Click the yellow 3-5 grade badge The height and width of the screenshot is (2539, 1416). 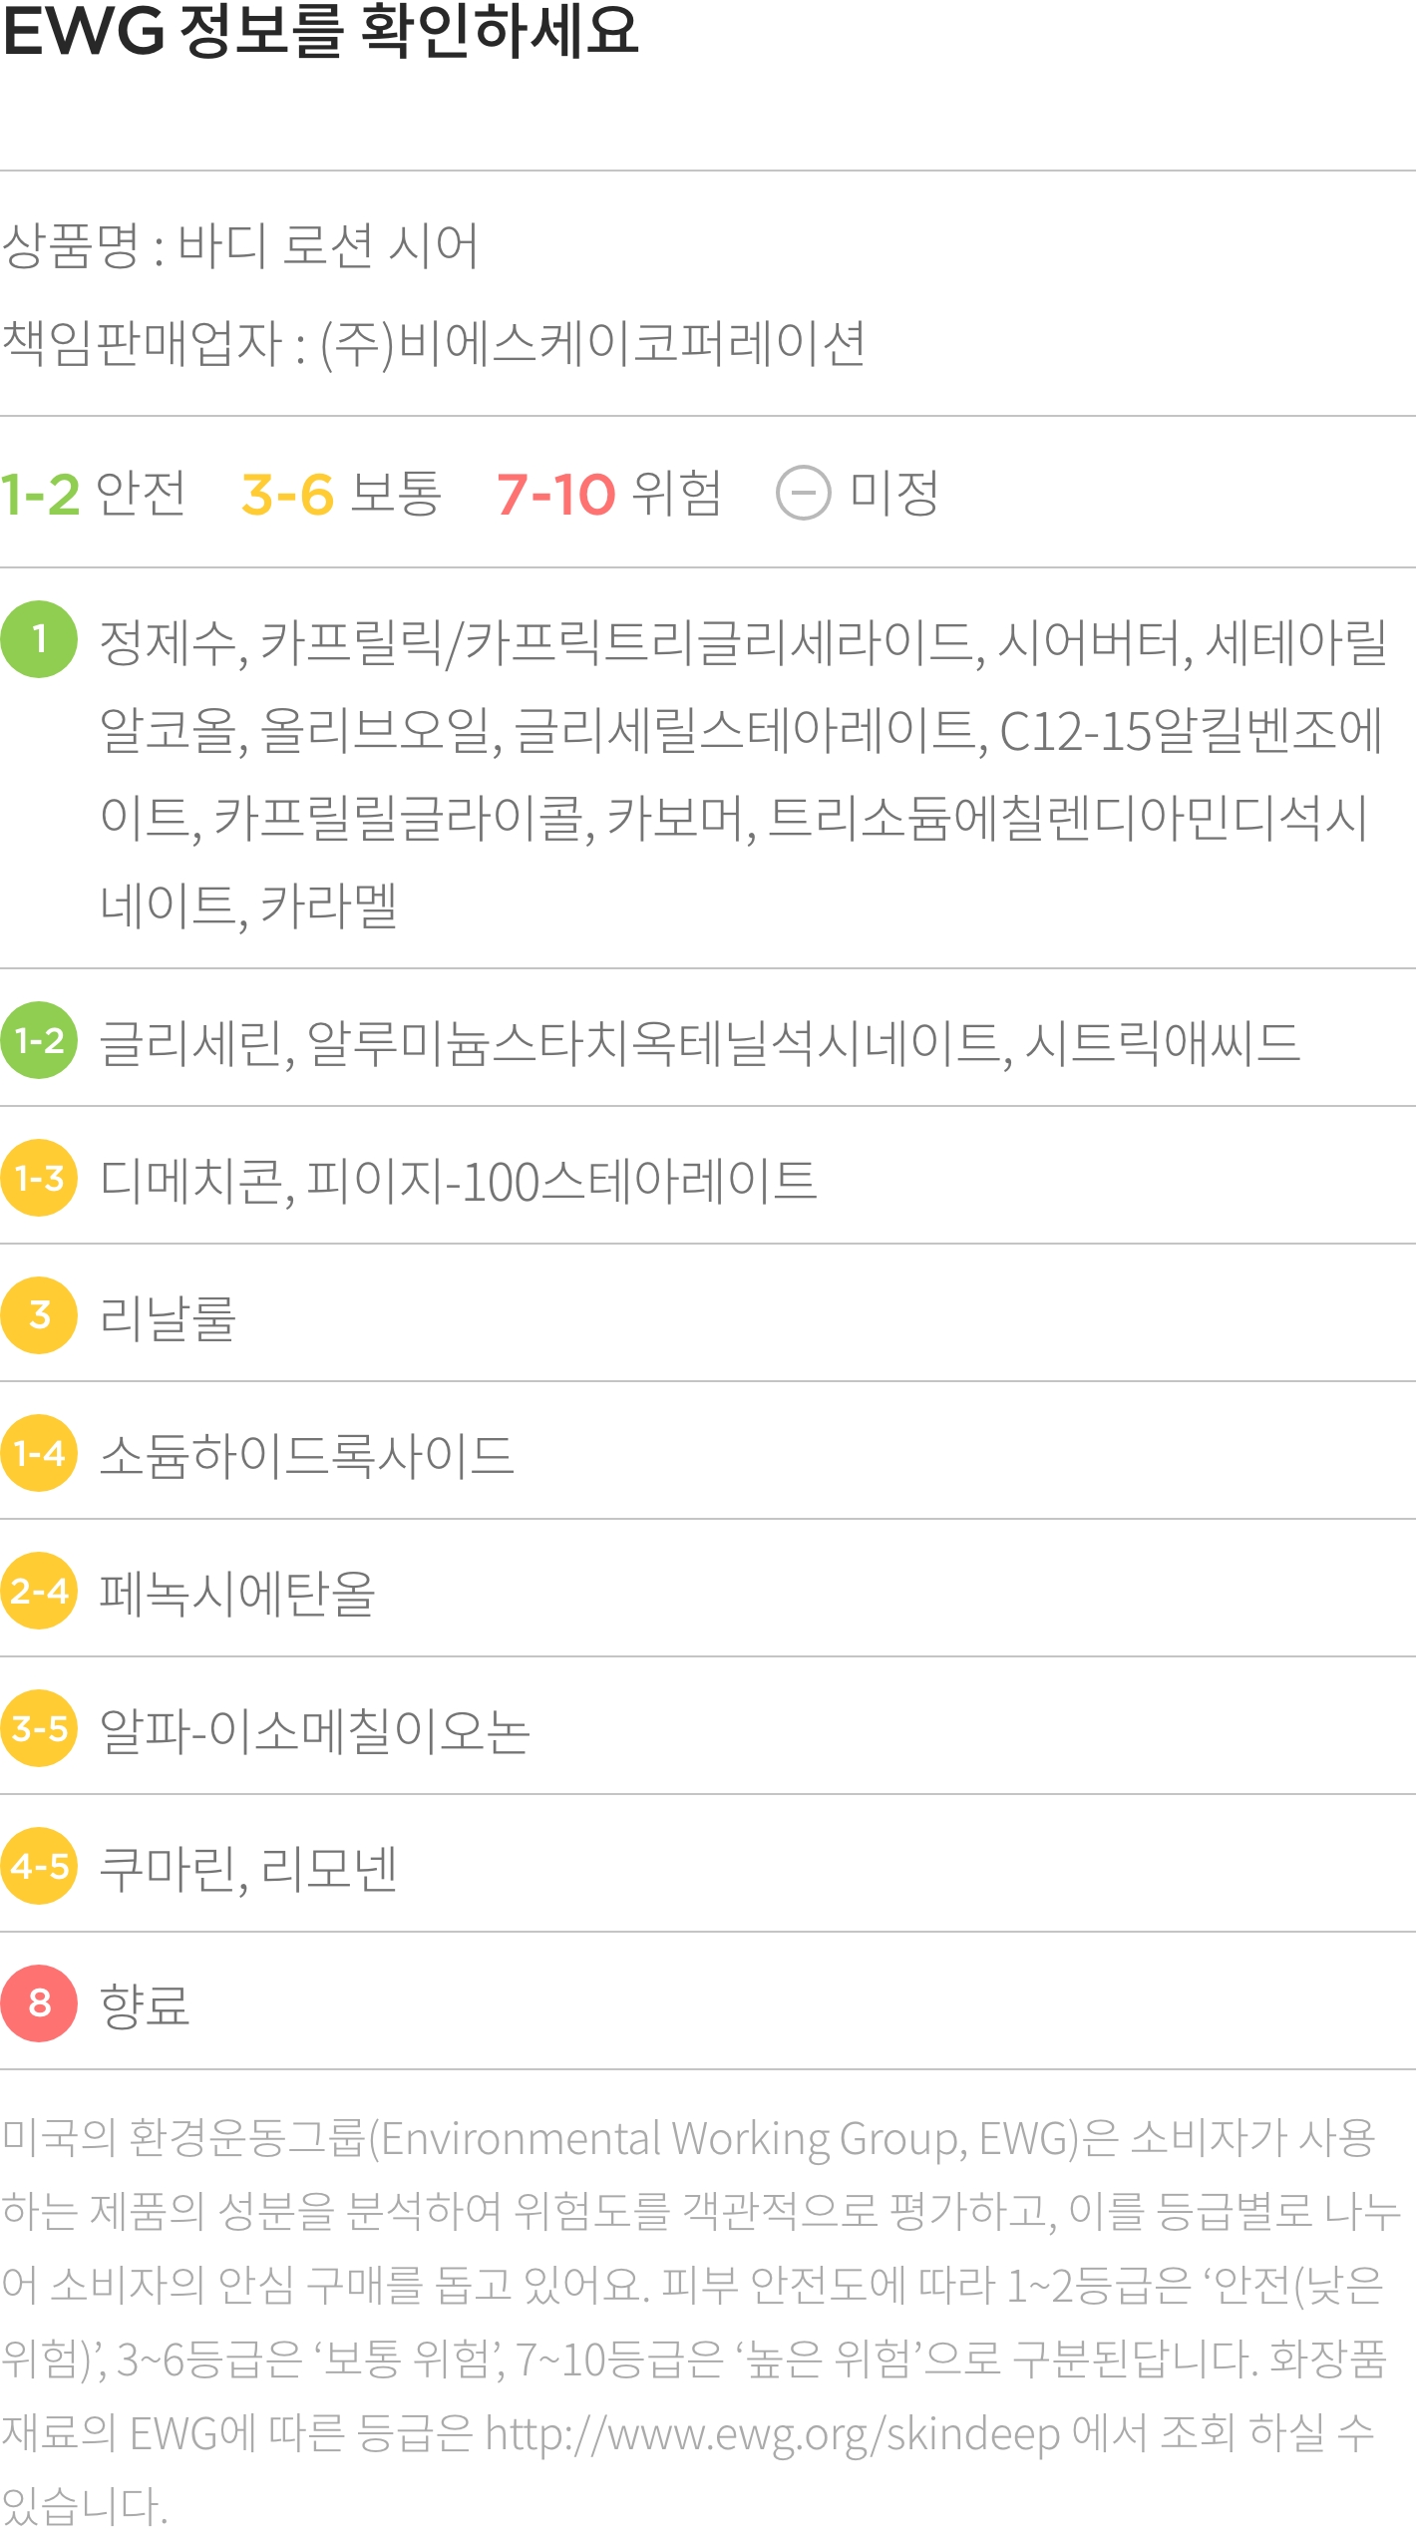tap(39, 1728)
